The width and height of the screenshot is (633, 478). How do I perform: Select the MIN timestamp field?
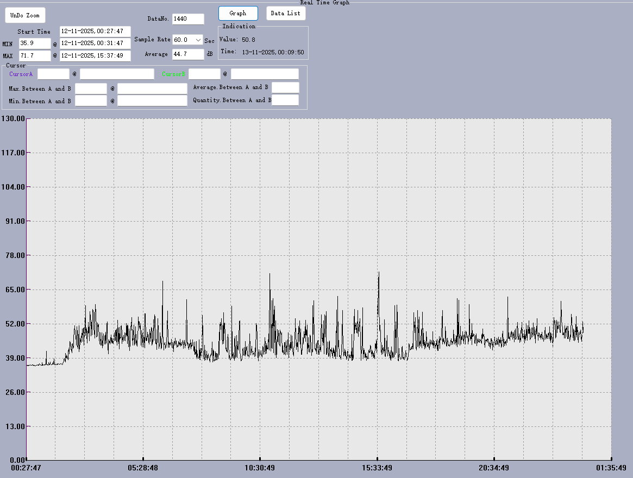(95, 43)
